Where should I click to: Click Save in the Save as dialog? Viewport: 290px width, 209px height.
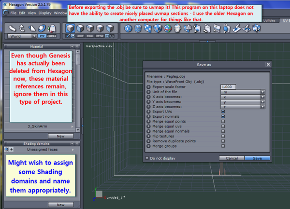point(257,158)
